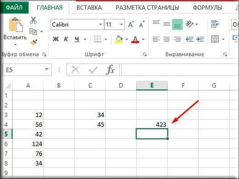This screenshot has height=179, width=239.
Task: Click Merge and Center icon
Action: pos(215,39)
